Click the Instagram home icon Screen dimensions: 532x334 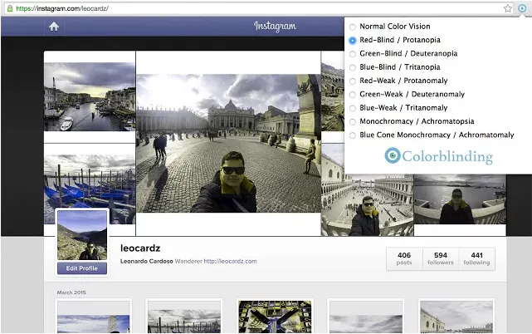coord(54,27)
